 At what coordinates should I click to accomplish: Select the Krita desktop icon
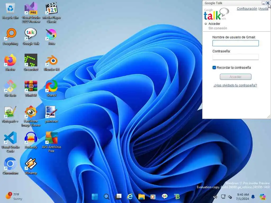pyautogui.click(x=52, y=37)
